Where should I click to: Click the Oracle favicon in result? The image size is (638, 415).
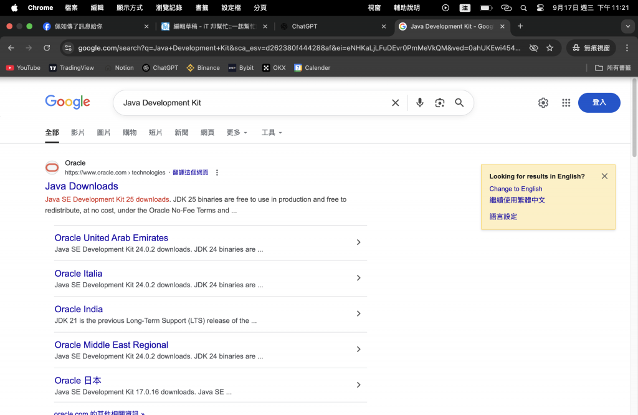[x=52, y=168]
